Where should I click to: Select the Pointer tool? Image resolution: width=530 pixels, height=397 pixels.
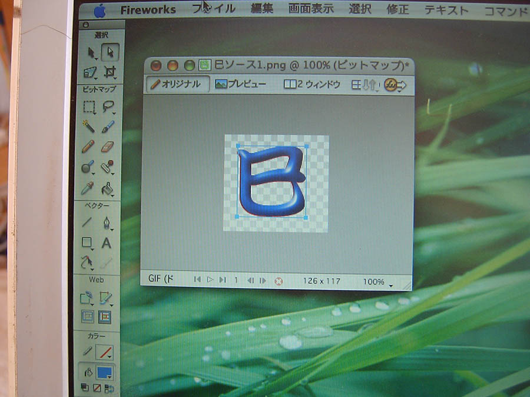click(x=91, y=53)
